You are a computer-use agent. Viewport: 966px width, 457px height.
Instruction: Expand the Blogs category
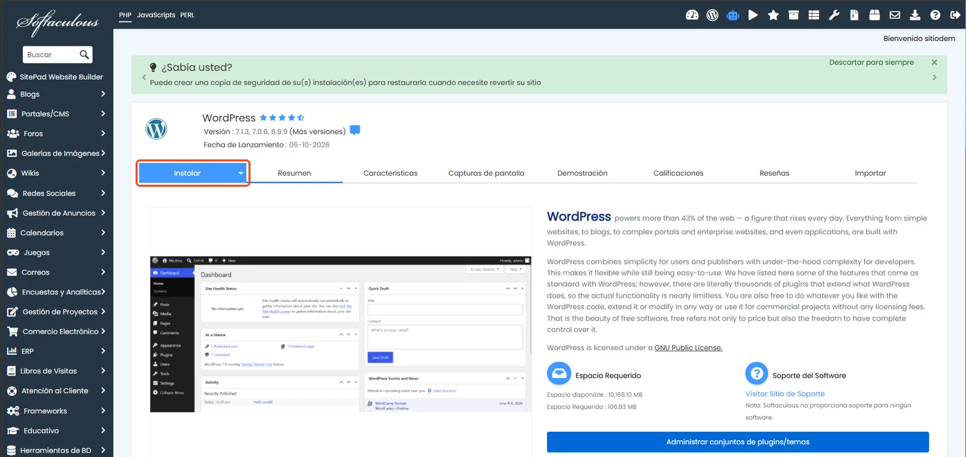[x=56, y=94]
